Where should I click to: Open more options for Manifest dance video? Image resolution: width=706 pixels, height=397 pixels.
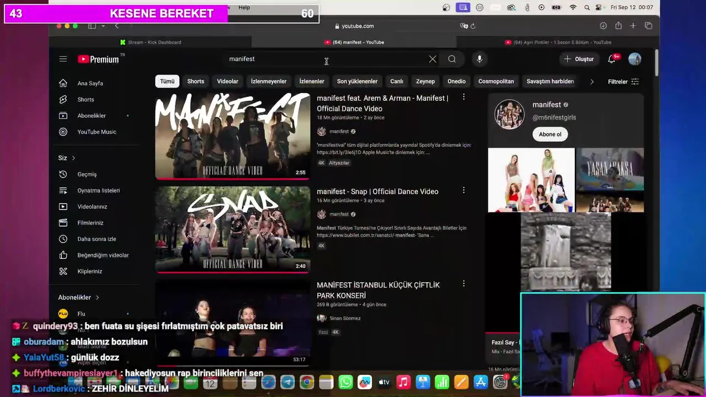tap(463, 97)
